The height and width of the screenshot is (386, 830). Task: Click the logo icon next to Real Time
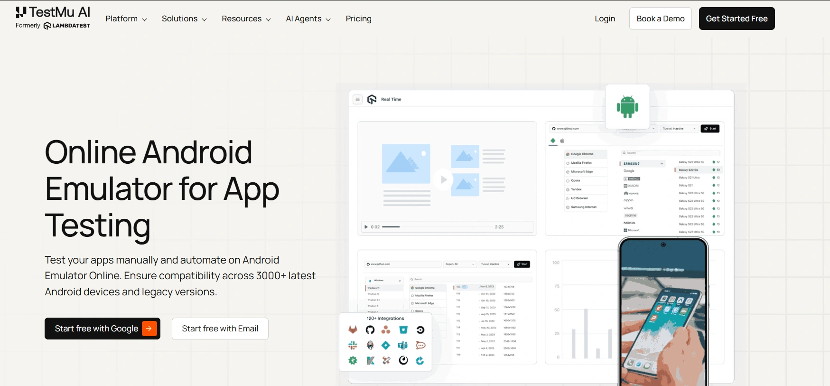372,99
